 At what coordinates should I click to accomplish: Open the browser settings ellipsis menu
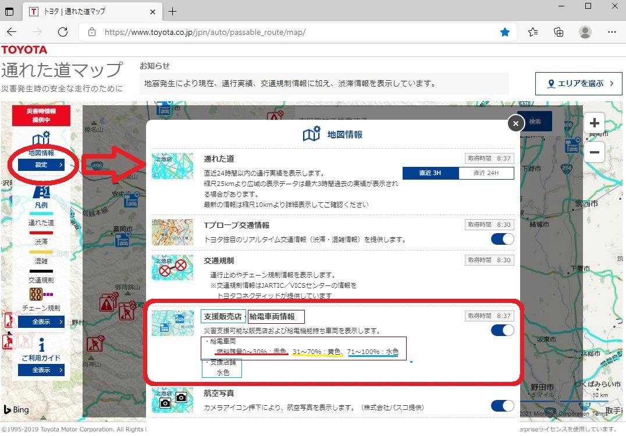611,32
